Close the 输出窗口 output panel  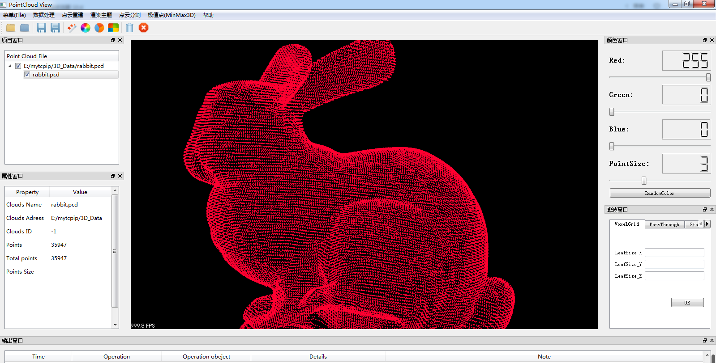tap(712, 341)
